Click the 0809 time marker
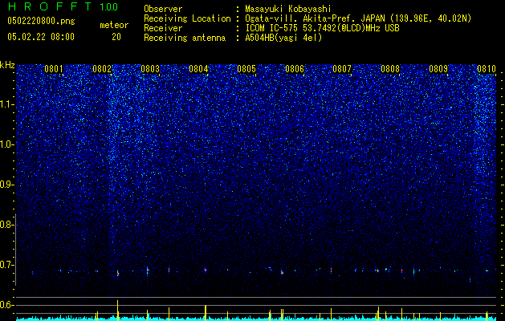Viewport: 505px width, 321px height. (x=438, y=69)
